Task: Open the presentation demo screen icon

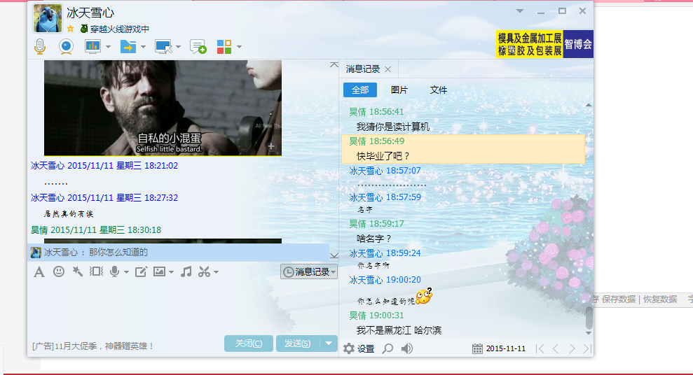Action: (x=92, y=46)
